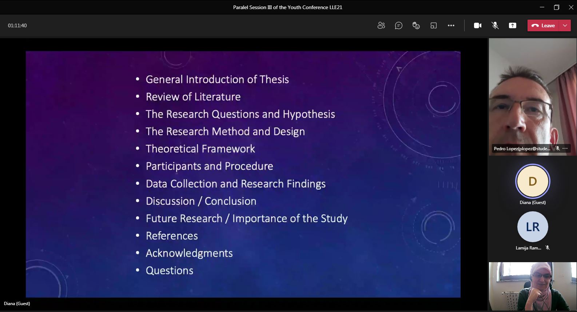Open the meeting chat conversation
Image resolution: width=577 pixels, height=312 pixels.
coord(398,25)
